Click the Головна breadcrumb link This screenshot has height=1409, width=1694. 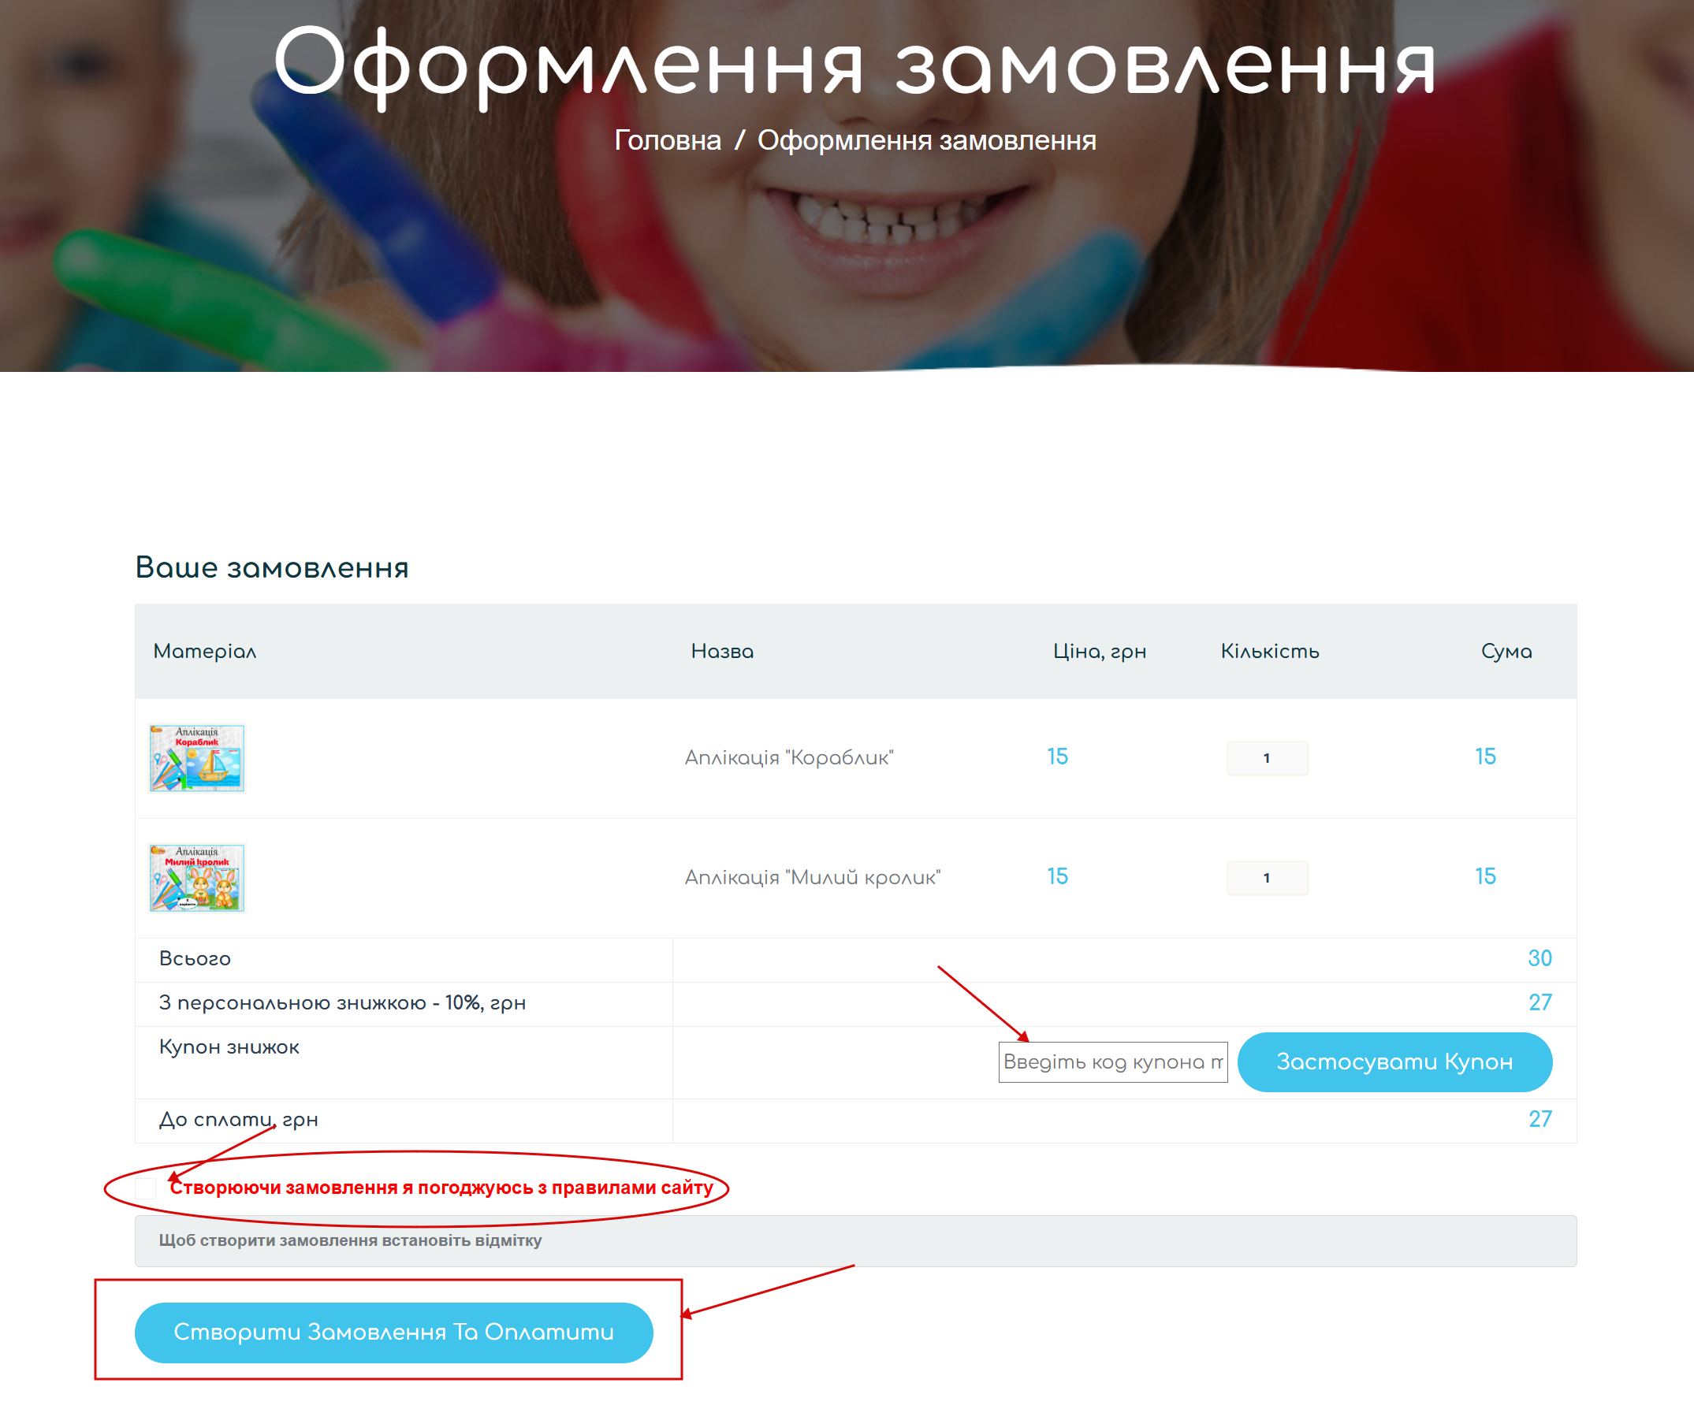point(667,140)
